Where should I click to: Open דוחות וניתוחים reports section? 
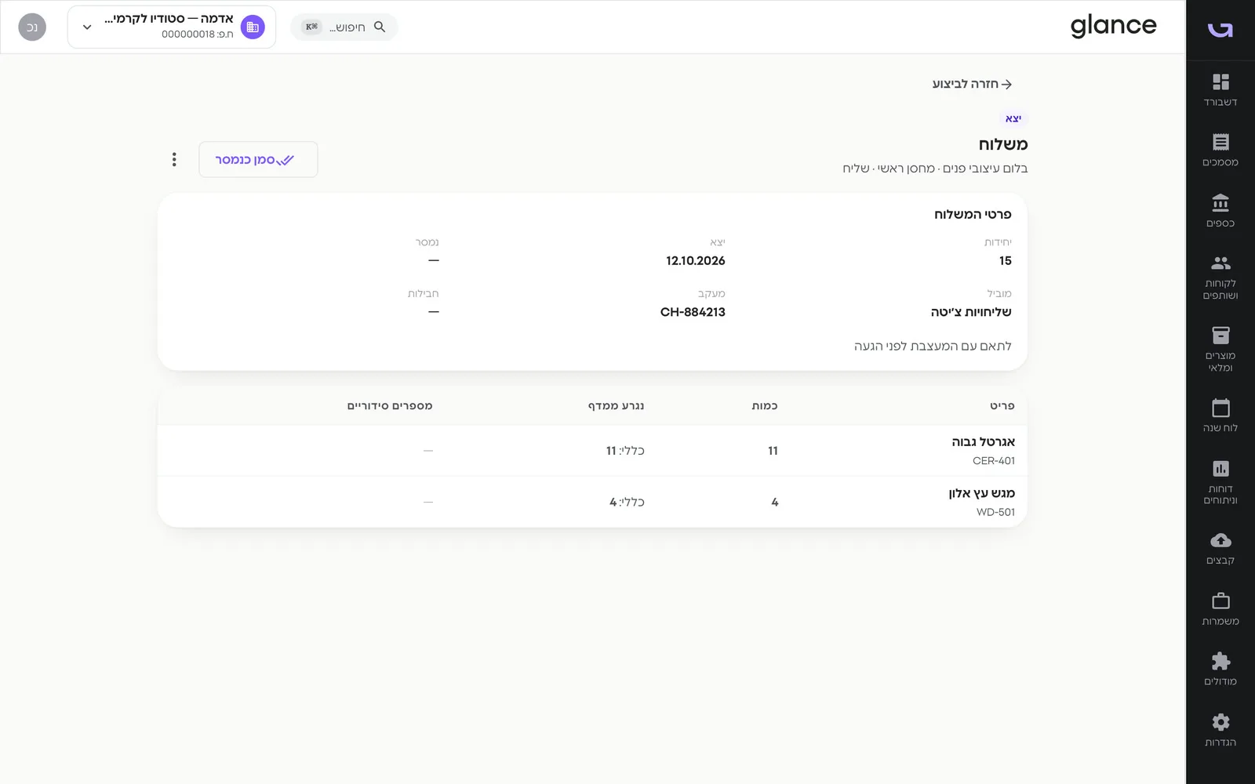1220,482
